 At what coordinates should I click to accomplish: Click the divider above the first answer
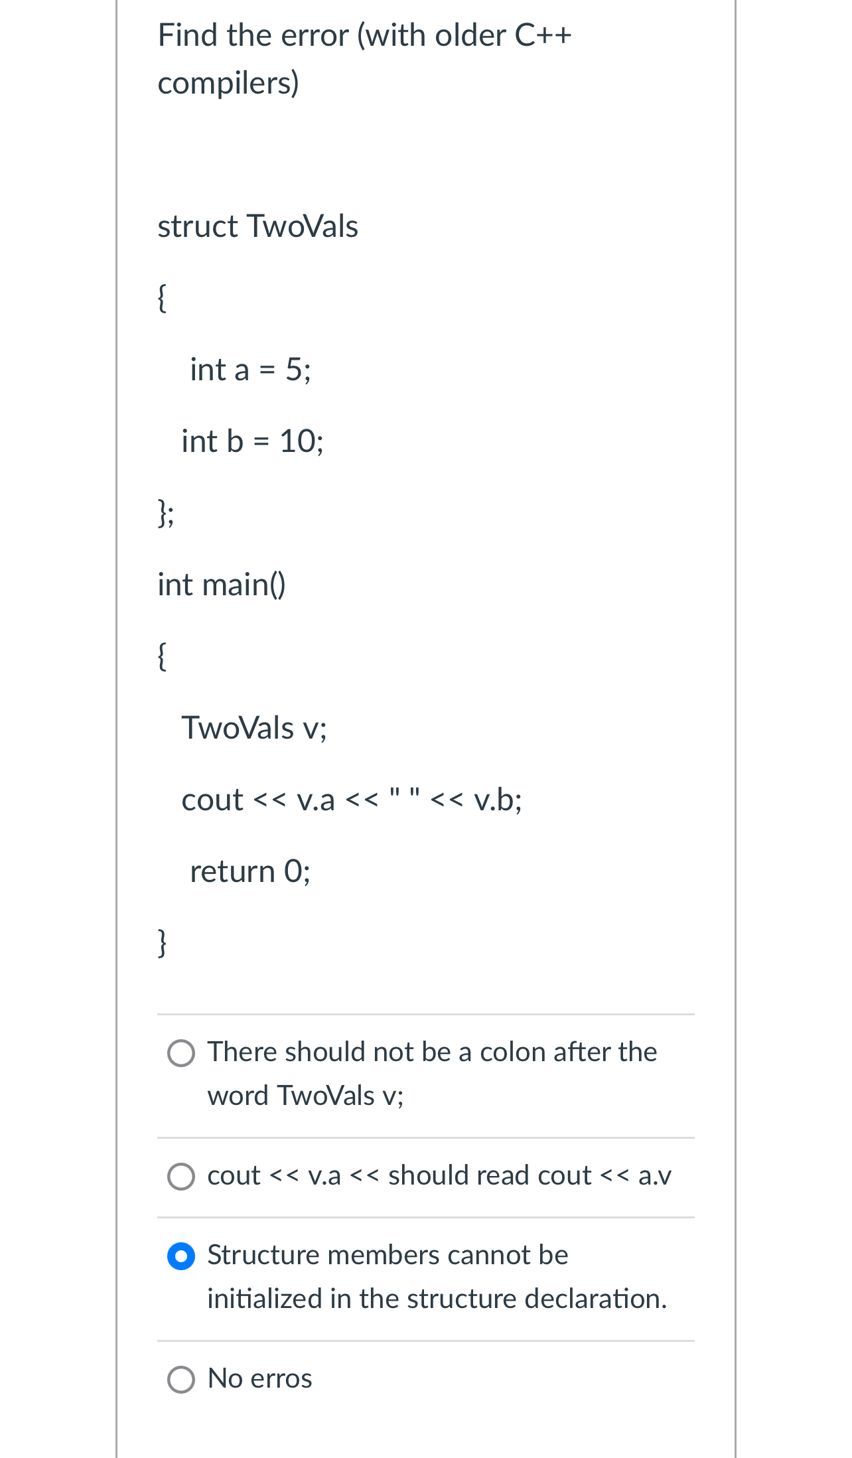click(x=425, y=1014)
